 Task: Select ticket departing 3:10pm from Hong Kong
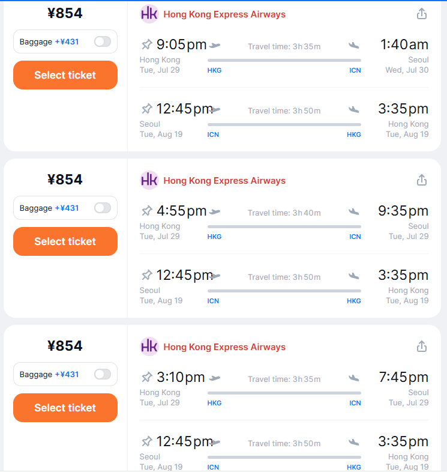coord(65,408)
